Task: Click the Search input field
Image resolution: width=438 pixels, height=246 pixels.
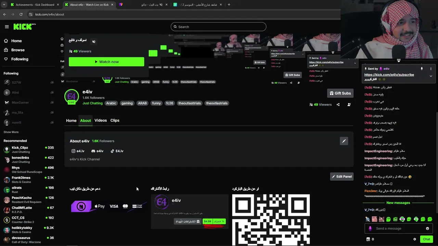Action: 218,27
